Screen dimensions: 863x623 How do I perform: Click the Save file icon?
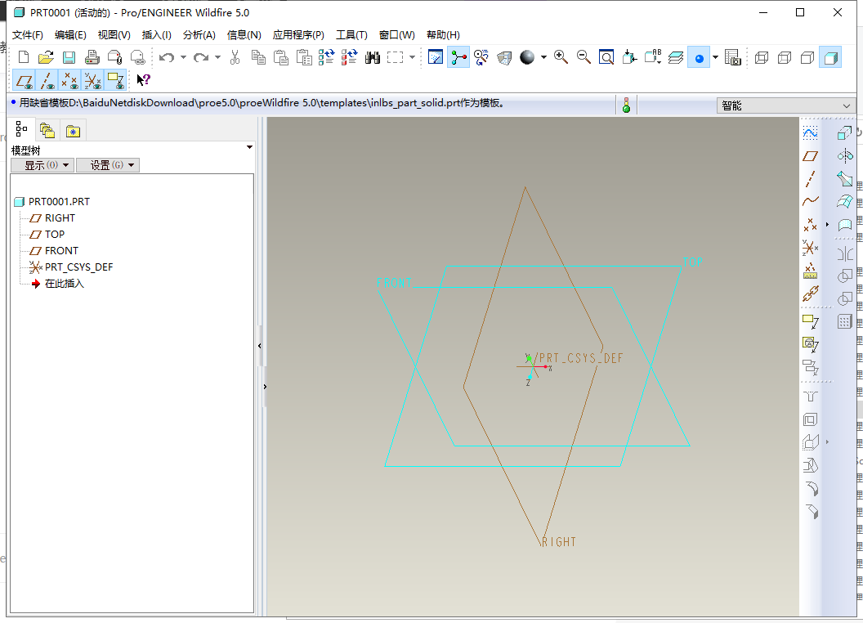(69, 57)
